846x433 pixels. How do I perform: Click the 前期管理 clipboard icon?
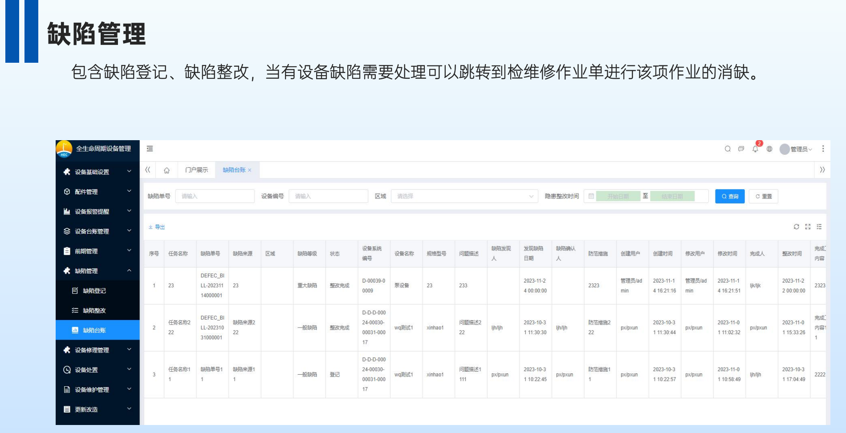click(x=67, y=251)
